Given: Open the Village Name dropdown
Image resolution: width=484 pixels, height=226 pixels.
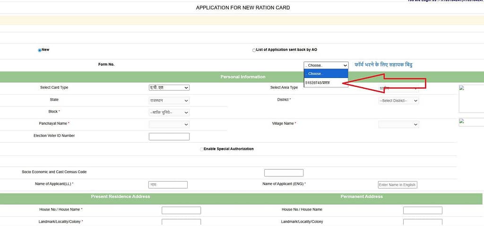Looking at the screenshot, I should point(398,124).
